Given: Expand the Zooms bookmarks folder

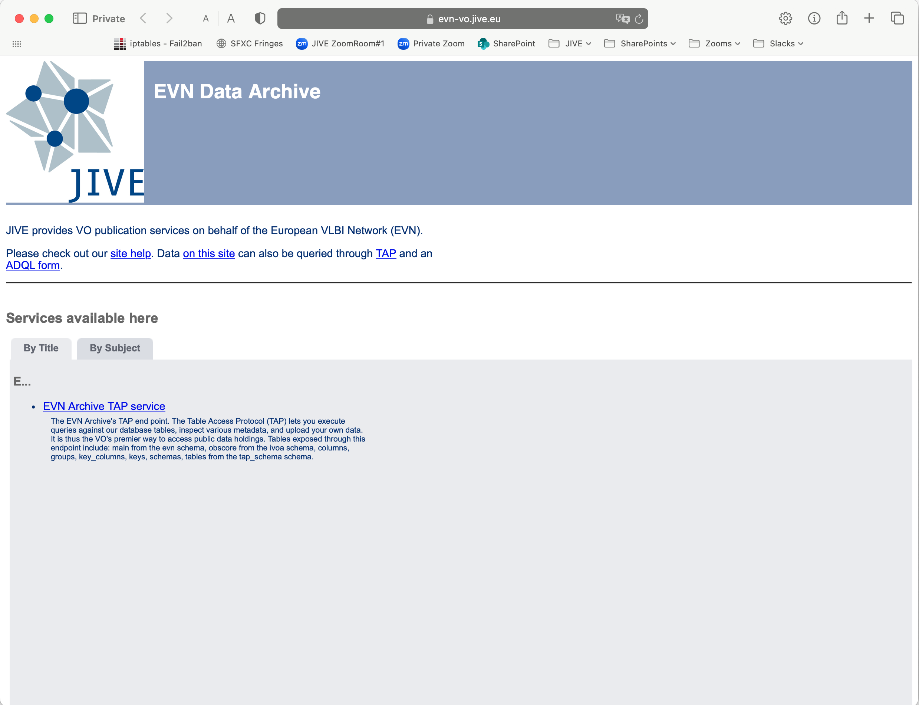Looking at the screenshot, I should 714,44.
